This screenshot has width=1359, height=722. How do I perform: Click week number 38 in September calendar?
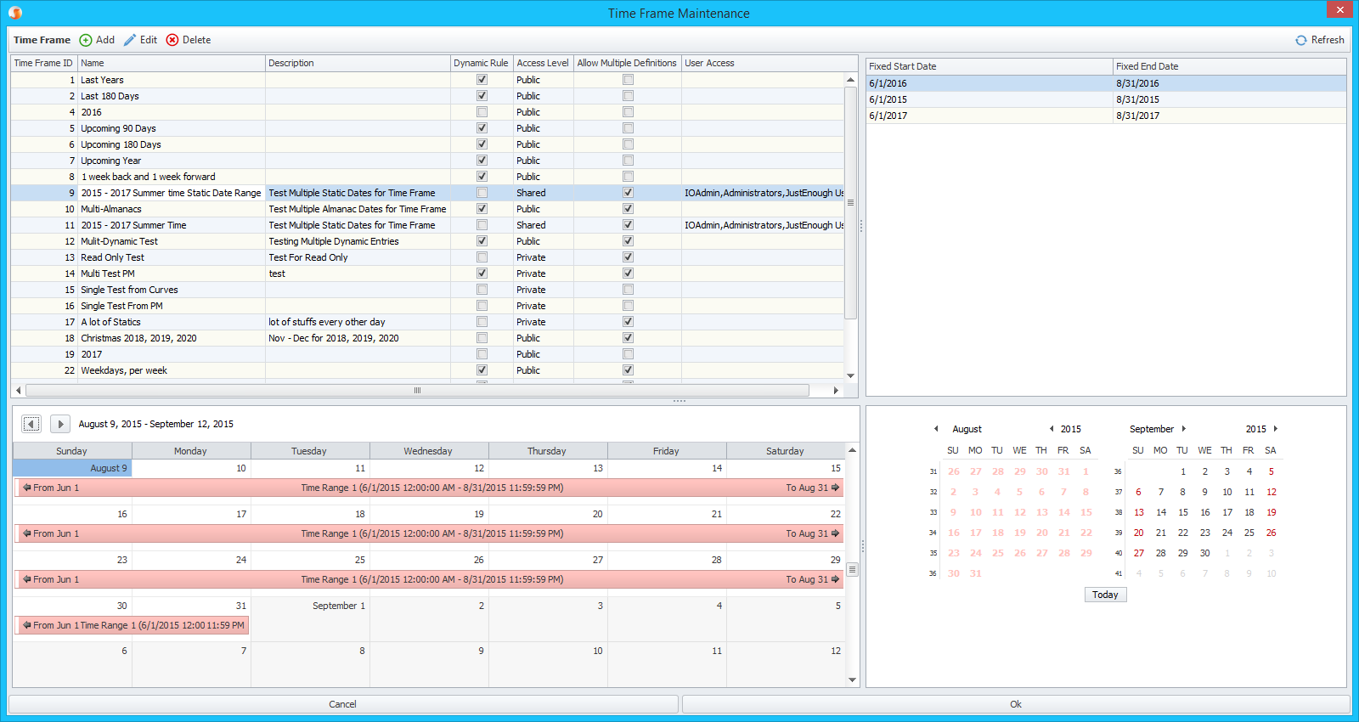pyautogui.click(x=1119, y=512)
